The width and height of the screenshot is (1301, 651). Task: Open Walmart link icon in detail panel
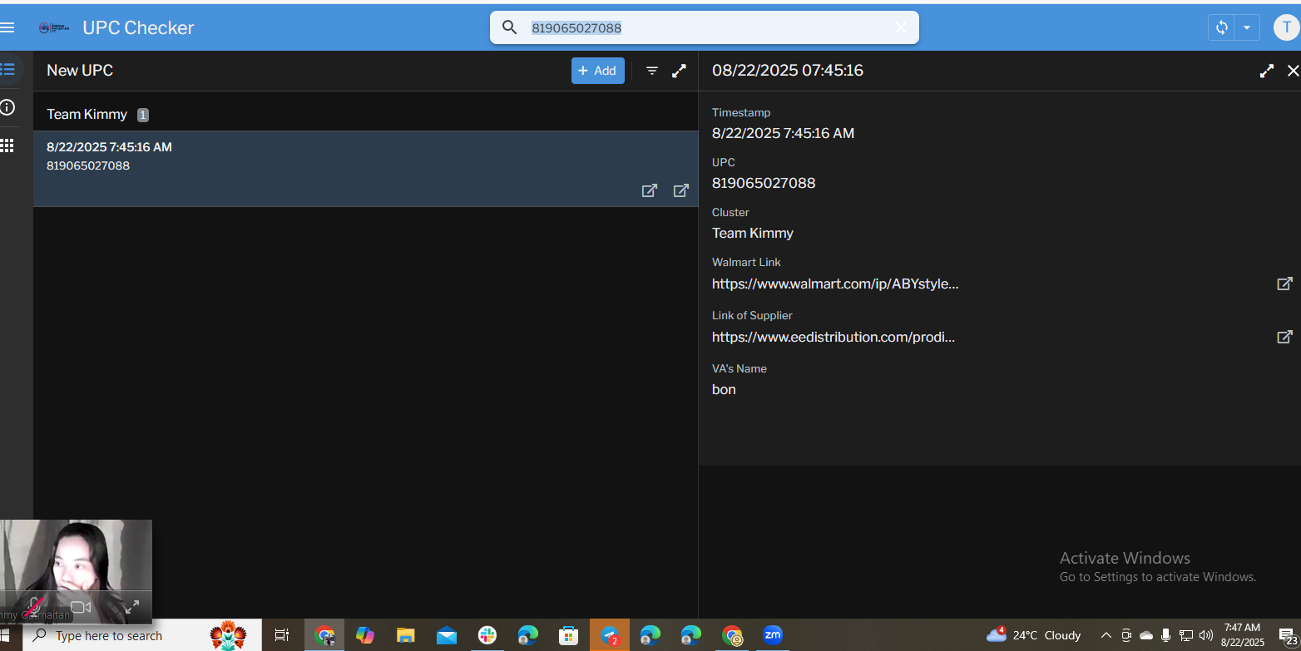point(1284,284)
